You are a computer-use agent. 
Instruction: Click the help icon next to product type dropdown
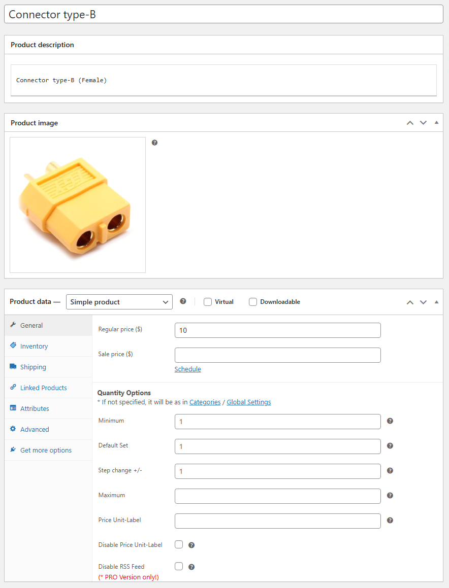click(x=183, y=301)
